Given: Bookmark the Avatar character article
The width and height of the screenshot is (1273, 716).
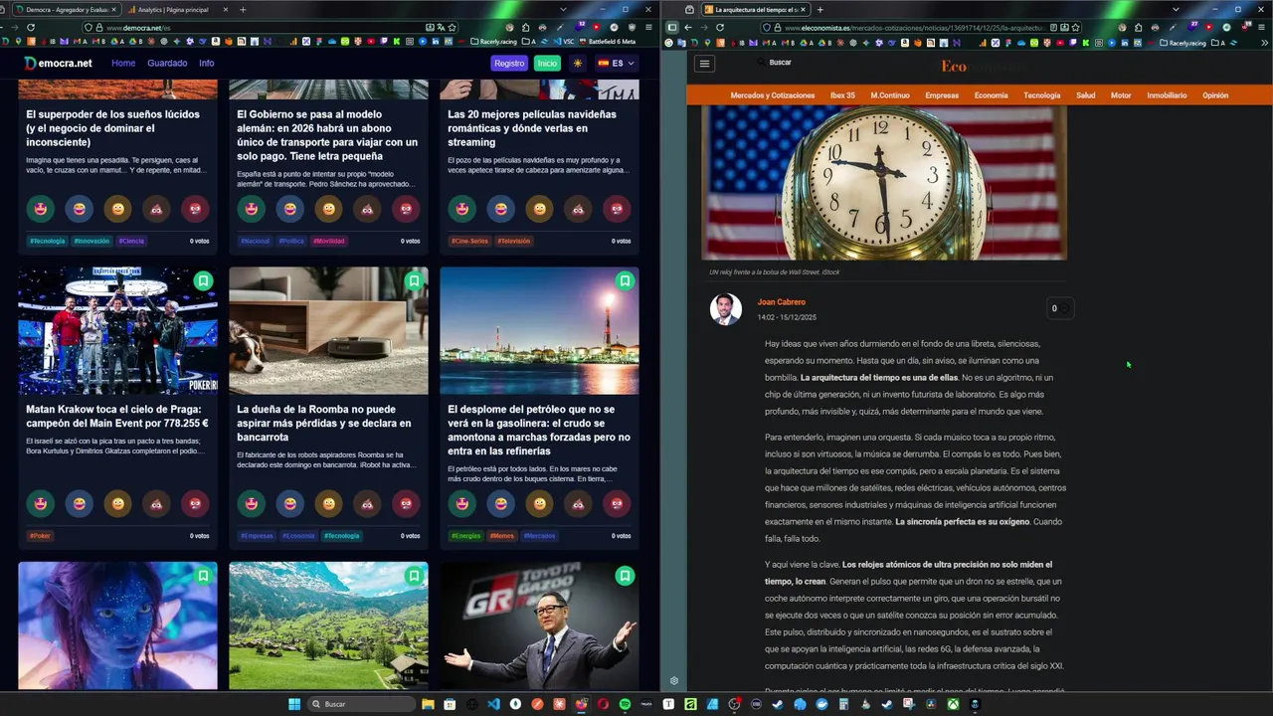Looking at the screenshot, I should 203,576.
